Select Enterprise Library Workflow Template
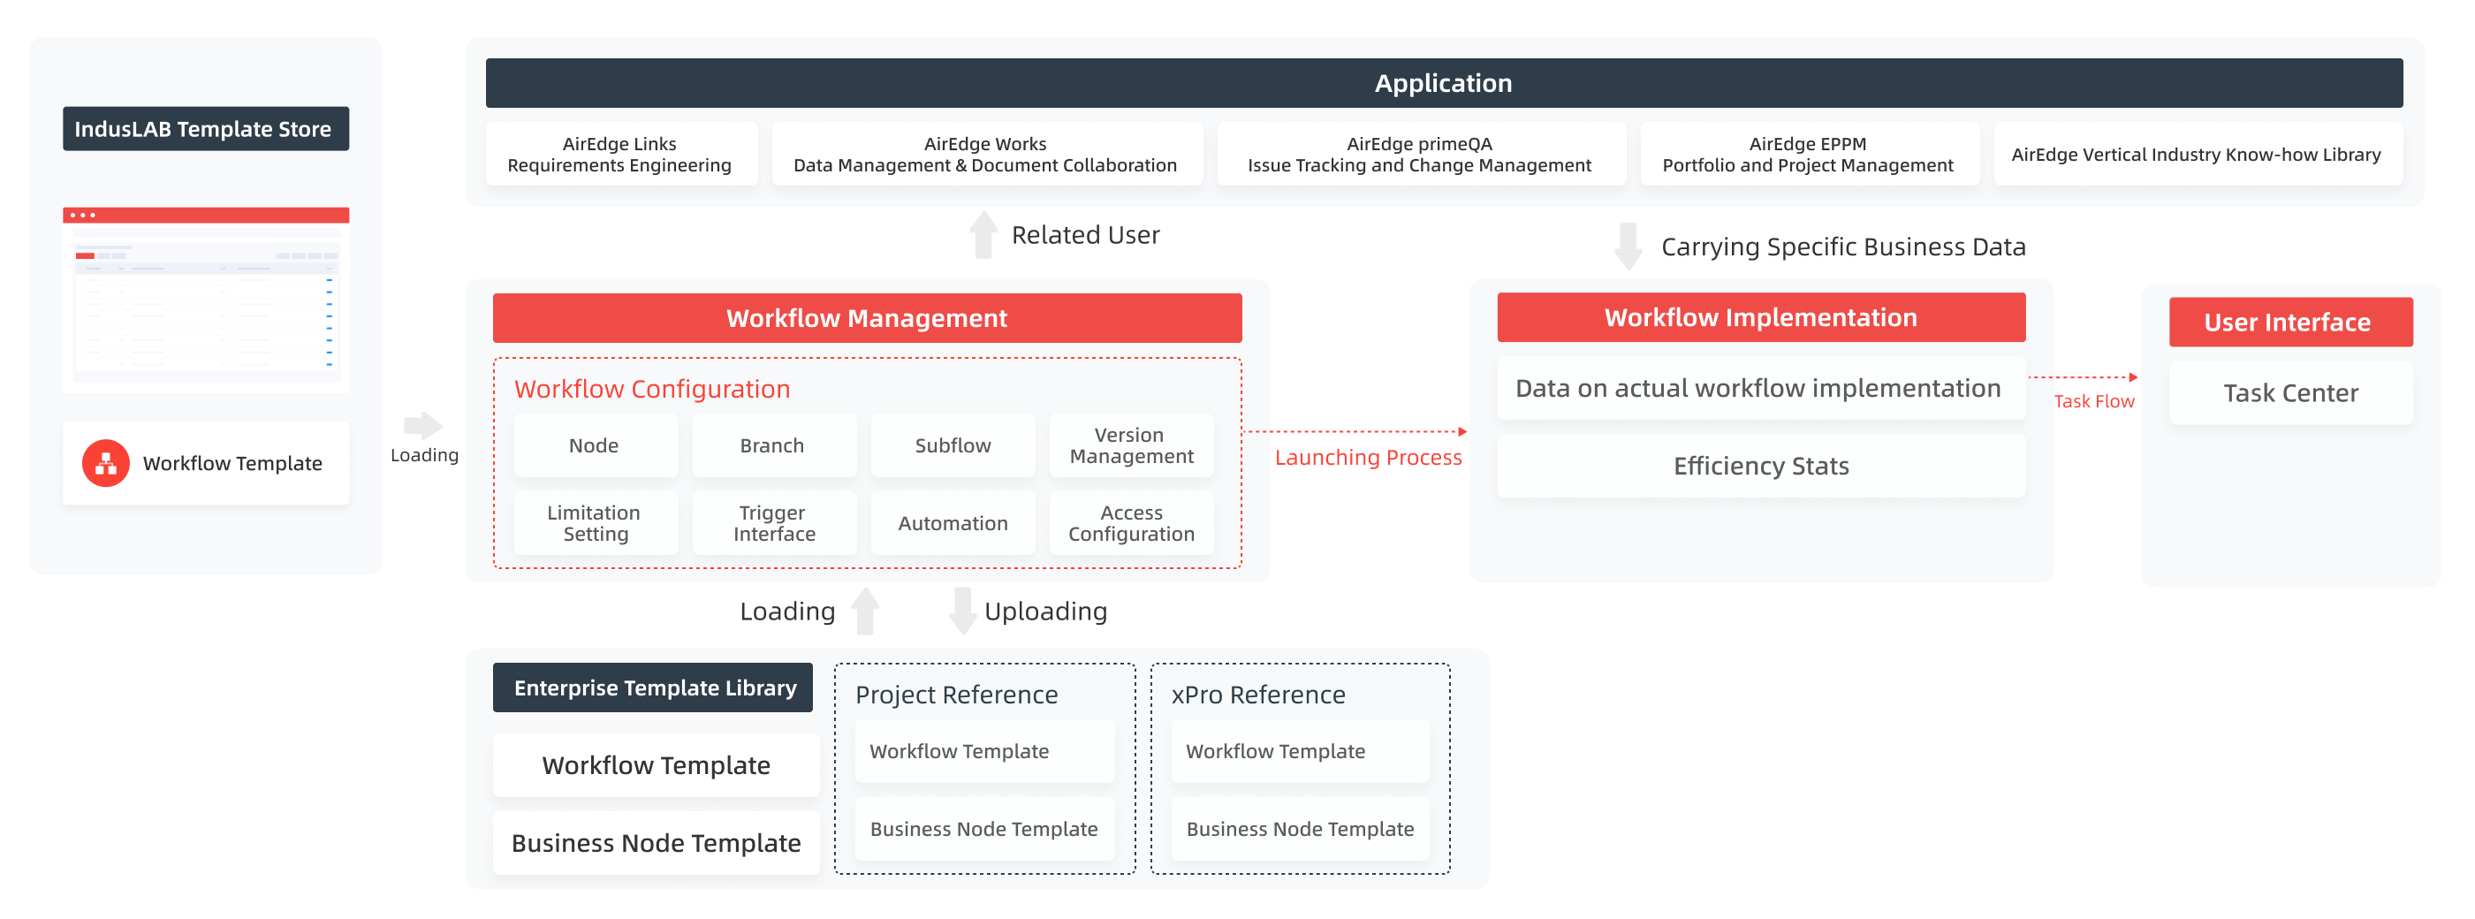The width and height of the screenshot is (2475, 919). point(656,765)
